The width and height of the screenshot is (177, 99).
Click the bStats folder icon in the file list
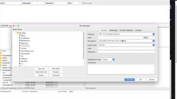(x=1, y=58)
